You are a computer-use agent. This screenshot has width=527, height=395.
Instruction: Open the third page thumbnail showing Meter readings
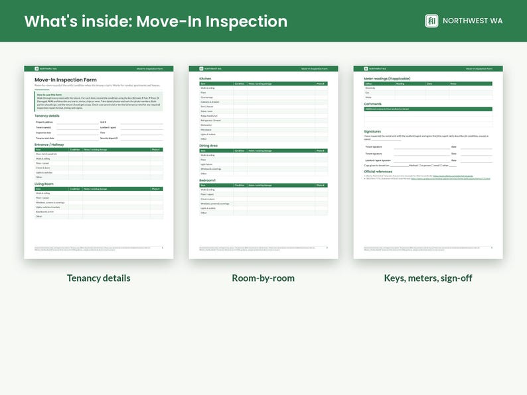428,162
